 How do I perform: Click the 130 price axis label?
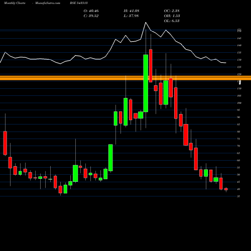click(239, 60)
